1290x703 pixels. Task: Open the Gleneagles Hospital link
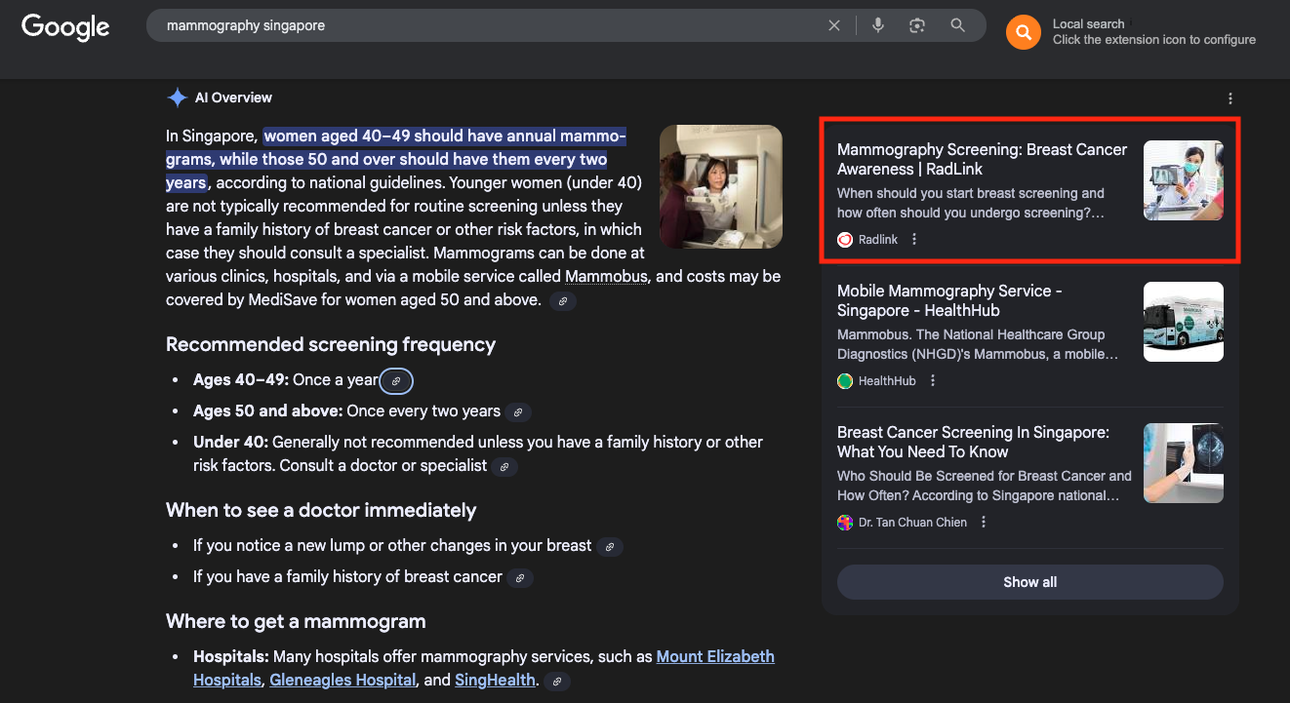(x=343, y=680)
